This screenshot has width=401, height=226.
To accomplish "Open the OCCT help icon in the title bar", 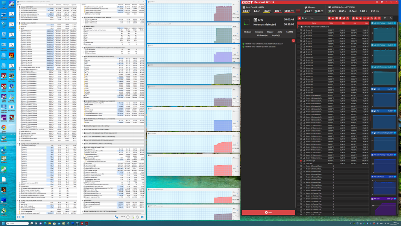I will 377,2.
